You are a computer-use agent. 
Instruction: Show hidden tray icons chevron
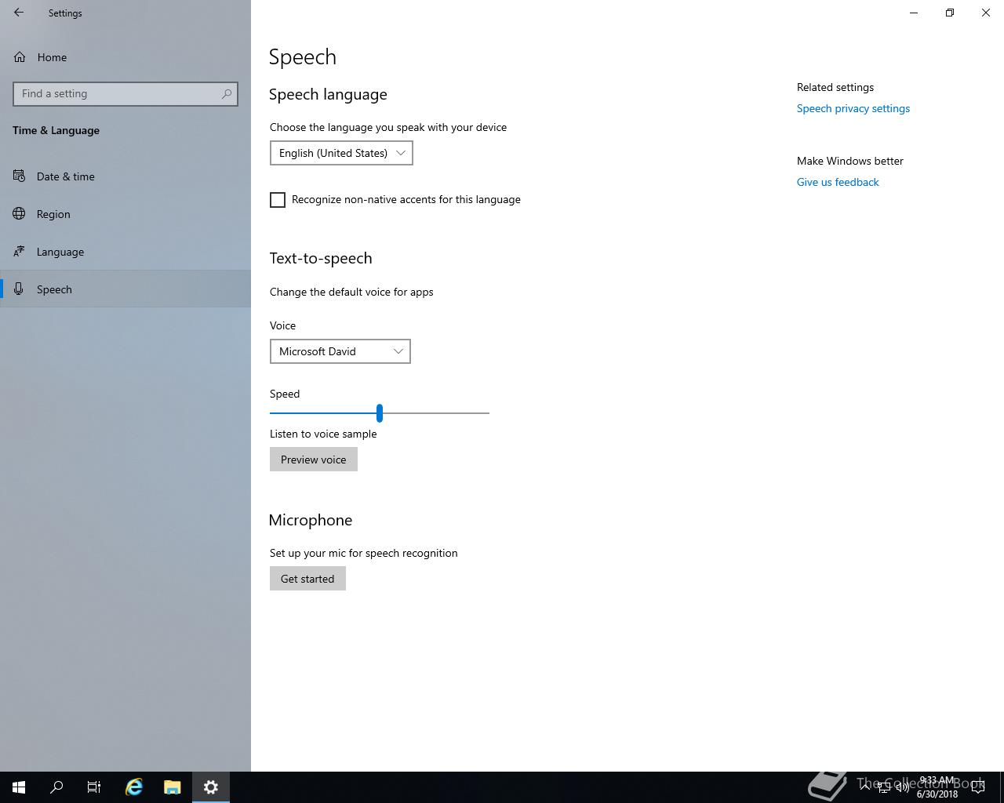coord(865,787)
